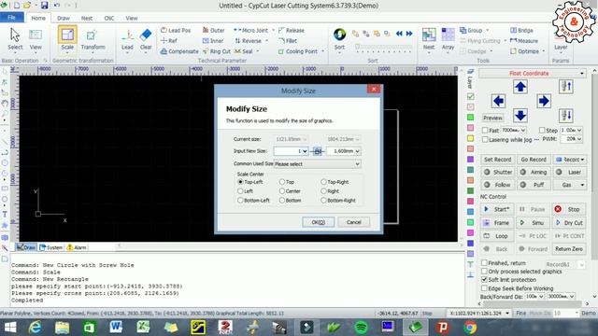Click the Windows Start button
The image size is (598, 336).
[x=10, y=328]
